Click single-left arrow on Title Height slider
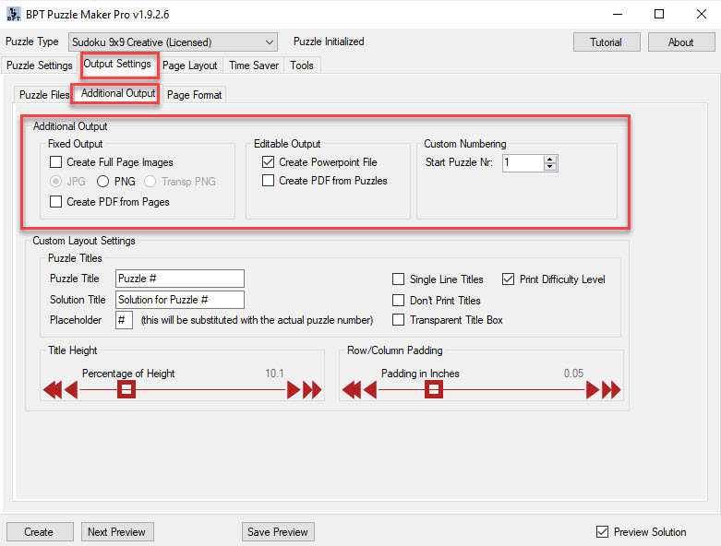This screenshot has height=546, width=721. pos(71,390)
